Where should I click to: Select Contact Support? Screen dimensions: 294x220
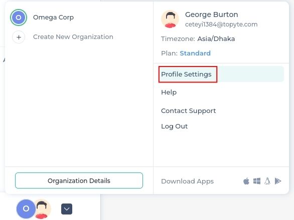[189, 111]
